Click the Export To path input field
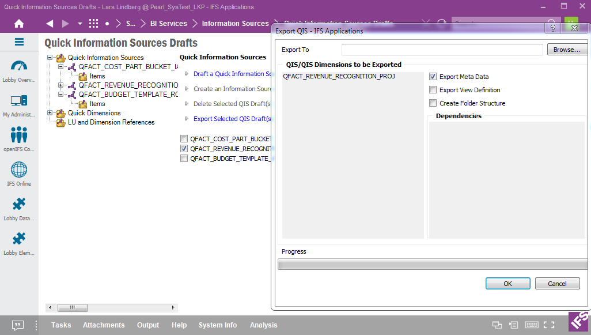The width and height of the screenshot is (591, 335). (442, 50)
